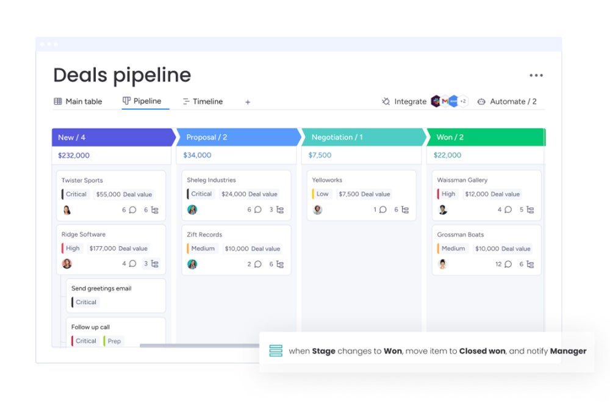Click the Ridge Software owner avatar
Viewport: 610px width, 414px height.
(67, 264)
